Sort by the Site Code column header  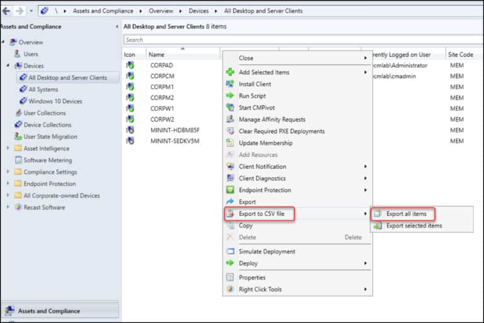pos(460,55)
